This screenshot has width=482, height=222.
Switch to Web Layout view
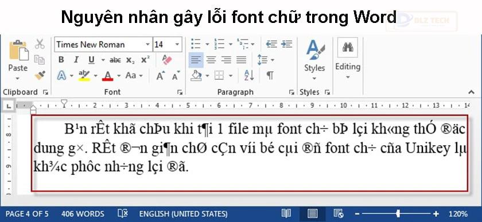pyautogui.click(x=339, y=213)
